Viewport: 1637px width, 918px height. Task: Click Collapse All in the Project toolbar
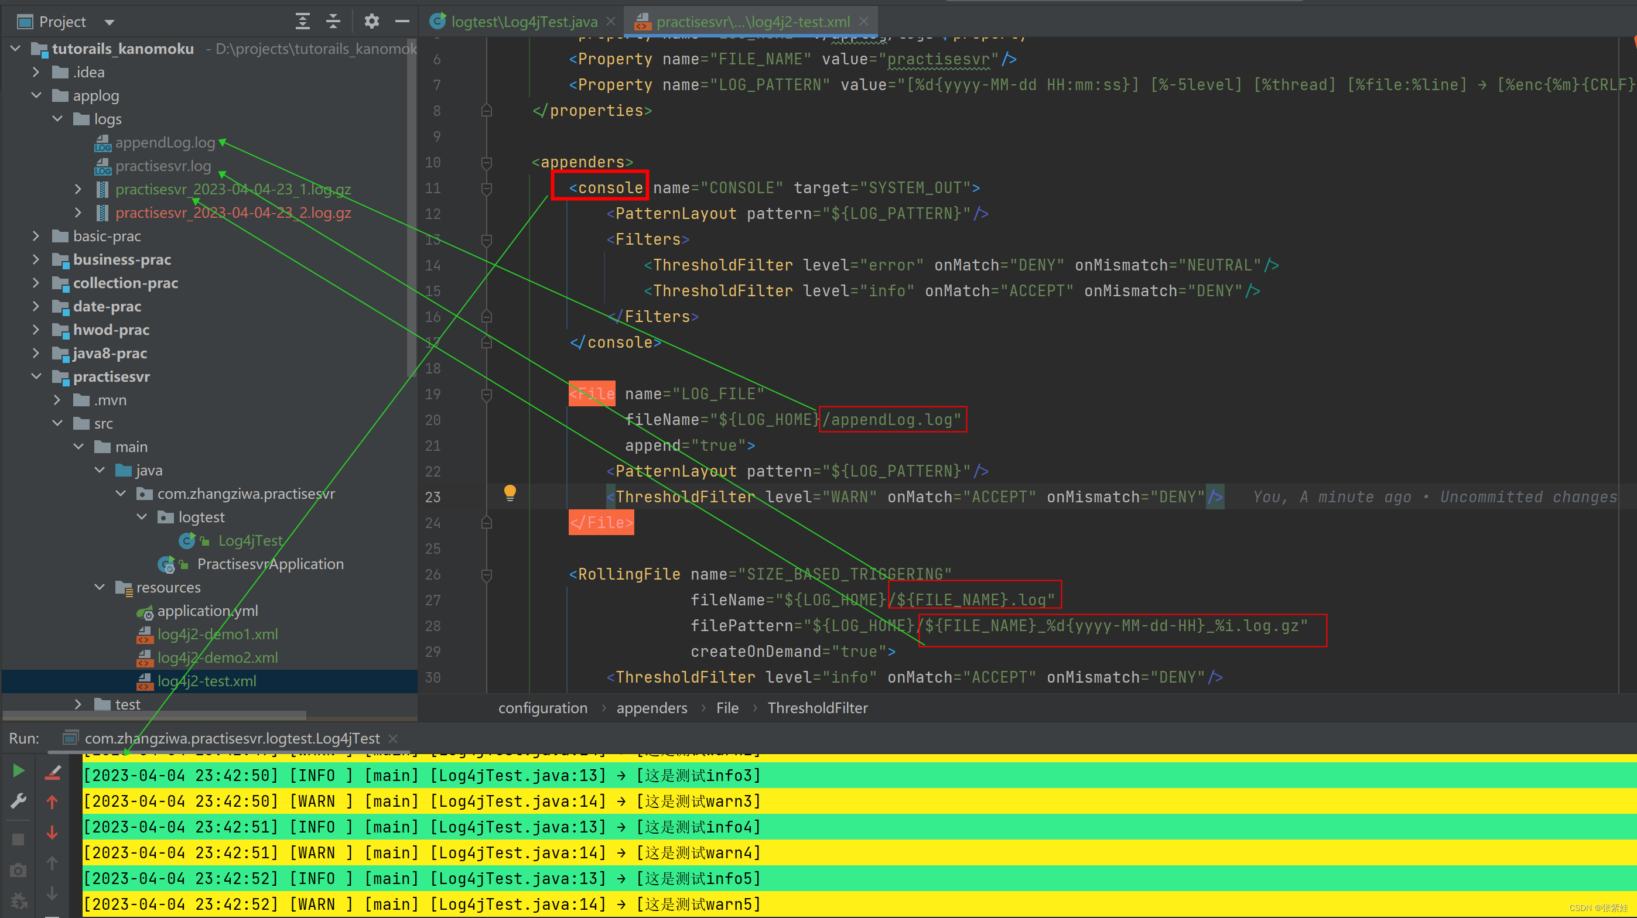coord(333,21)
